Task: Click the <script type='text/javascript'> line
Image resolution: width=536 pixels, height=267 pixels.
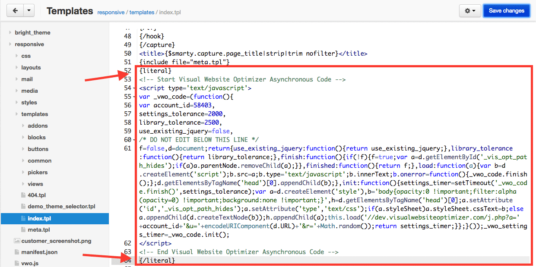Action: pyautogui.click(x=195, y=88)
